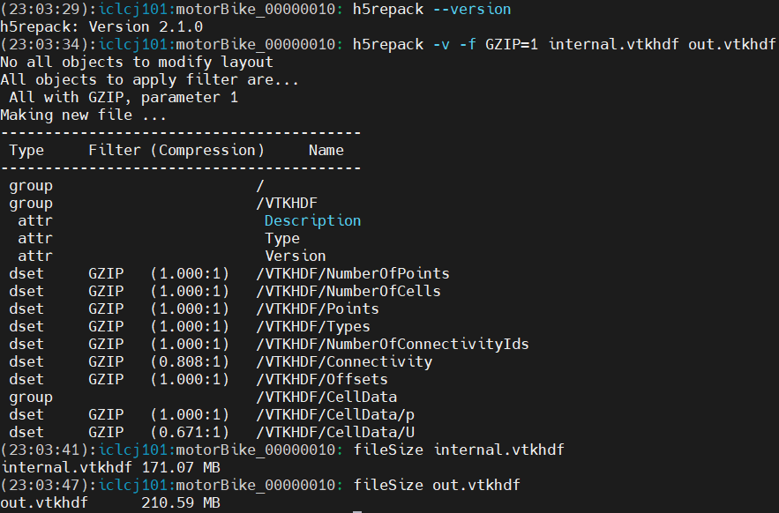Click the h5repack --version command text
The height and width of the screenshot is (513, 779).
pos(431,9)
